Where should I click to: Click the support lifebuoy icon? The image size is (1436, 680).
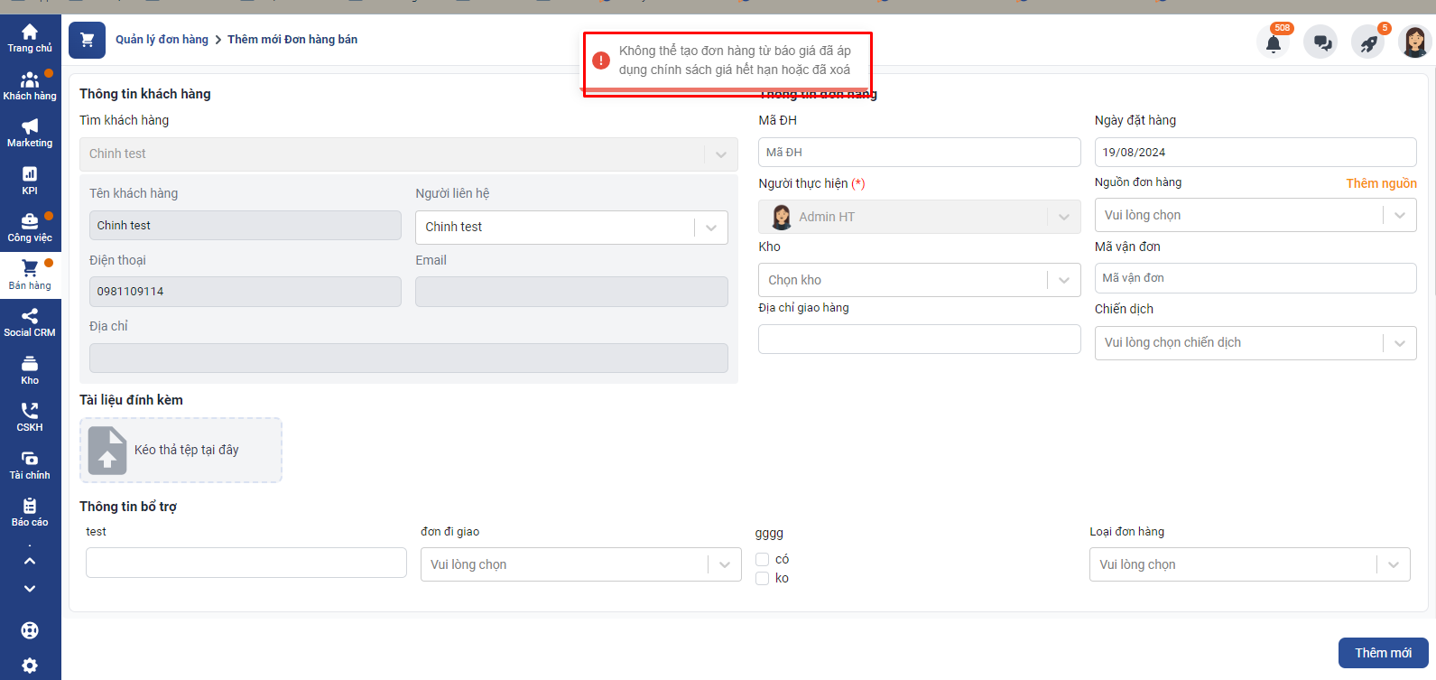30,630
